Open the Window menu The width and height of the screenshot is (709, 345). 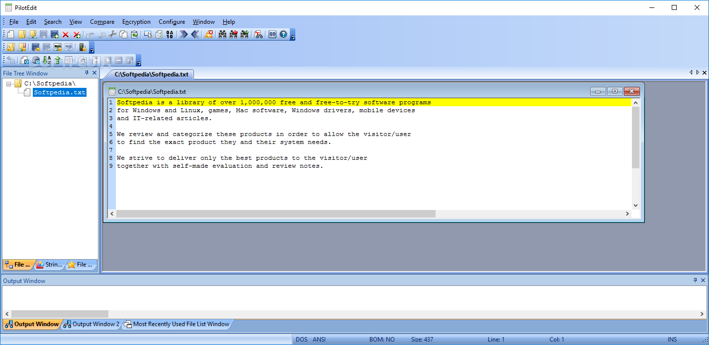(203, 22)
